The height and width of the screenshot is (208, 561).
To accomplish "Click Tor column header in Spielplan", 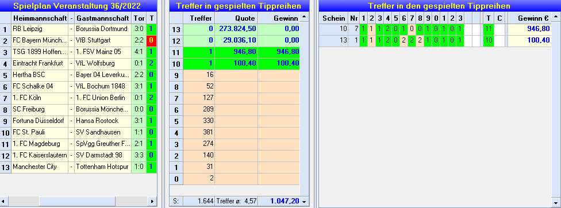I will coord(139,18).
